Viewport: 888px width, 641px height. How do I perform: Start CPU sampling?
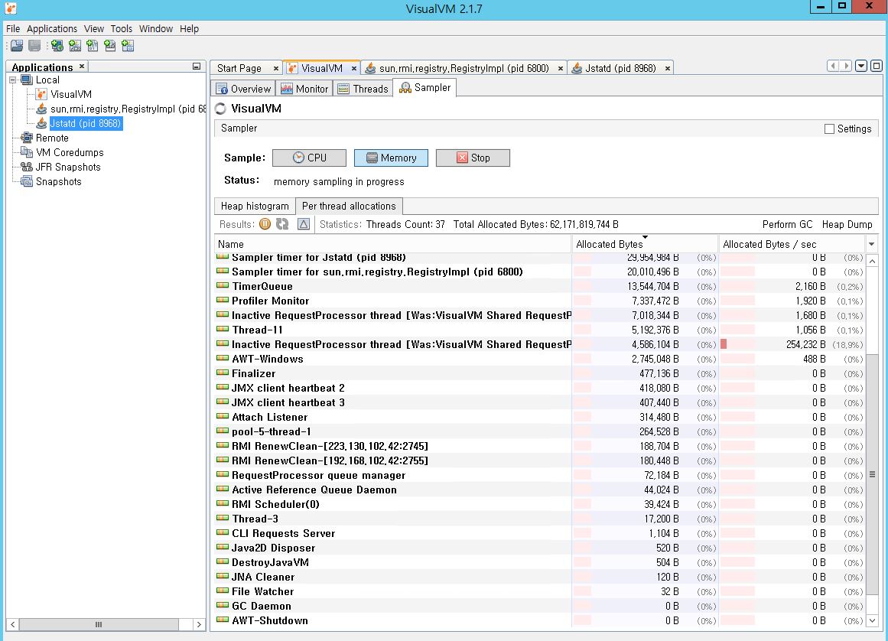pyautogui.click(x=309, y=158)
